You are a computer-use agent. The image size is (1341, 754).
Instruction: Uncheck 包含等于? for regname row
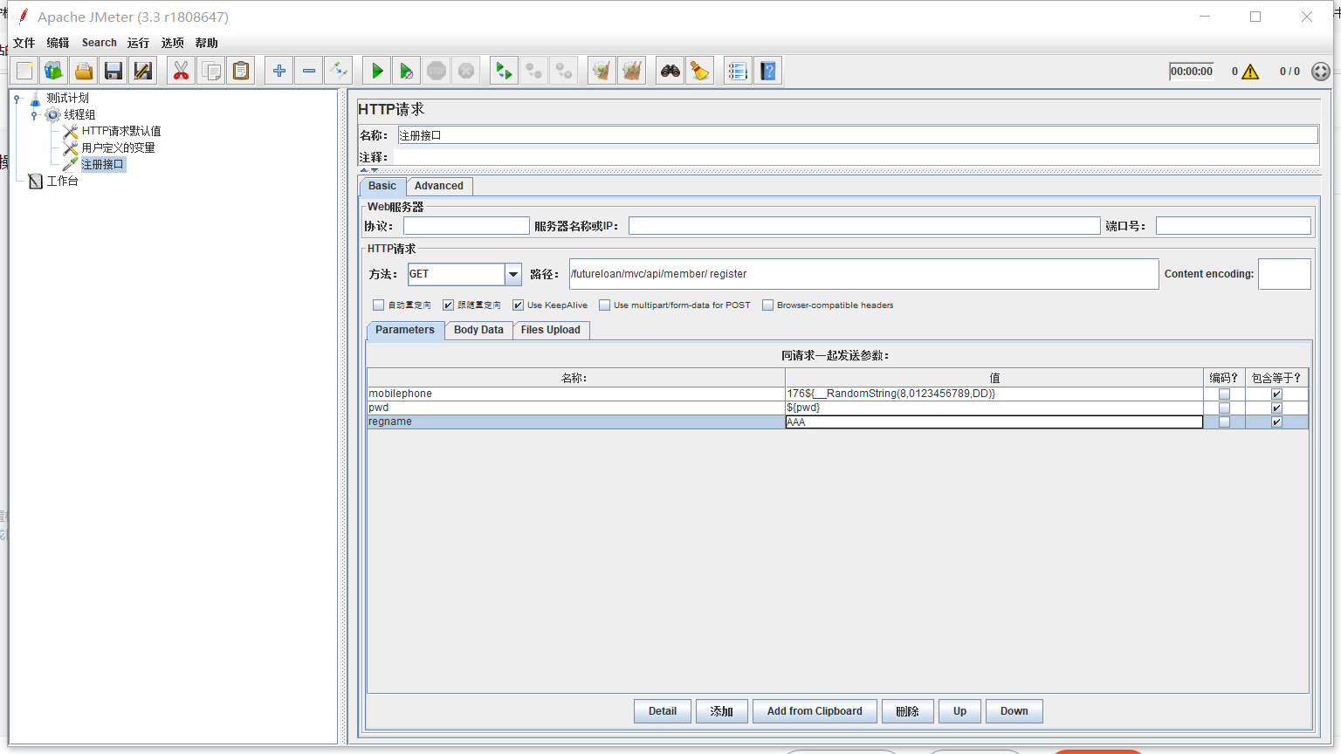coord(1276,422)
